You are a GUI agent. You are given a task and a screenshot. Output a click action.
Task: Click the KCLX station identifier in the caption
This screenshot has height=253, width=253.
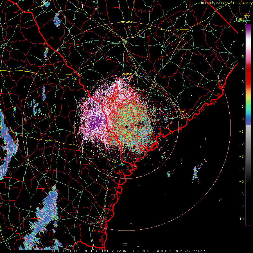(162, 251)
